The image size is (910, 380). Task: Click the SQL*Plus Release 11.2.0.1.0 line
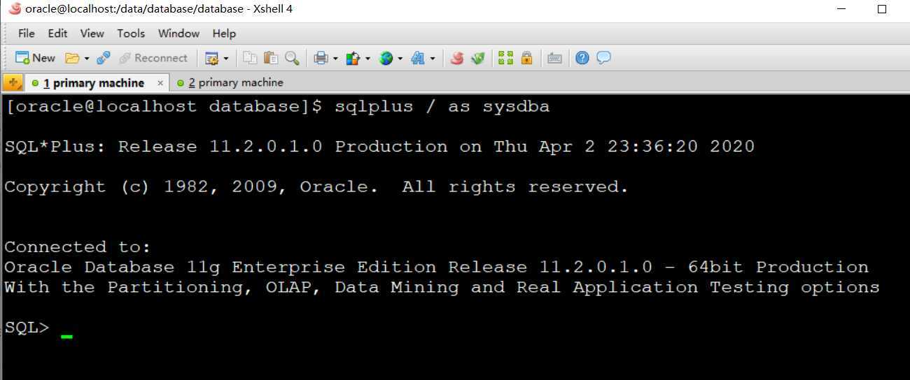point(379,147)
